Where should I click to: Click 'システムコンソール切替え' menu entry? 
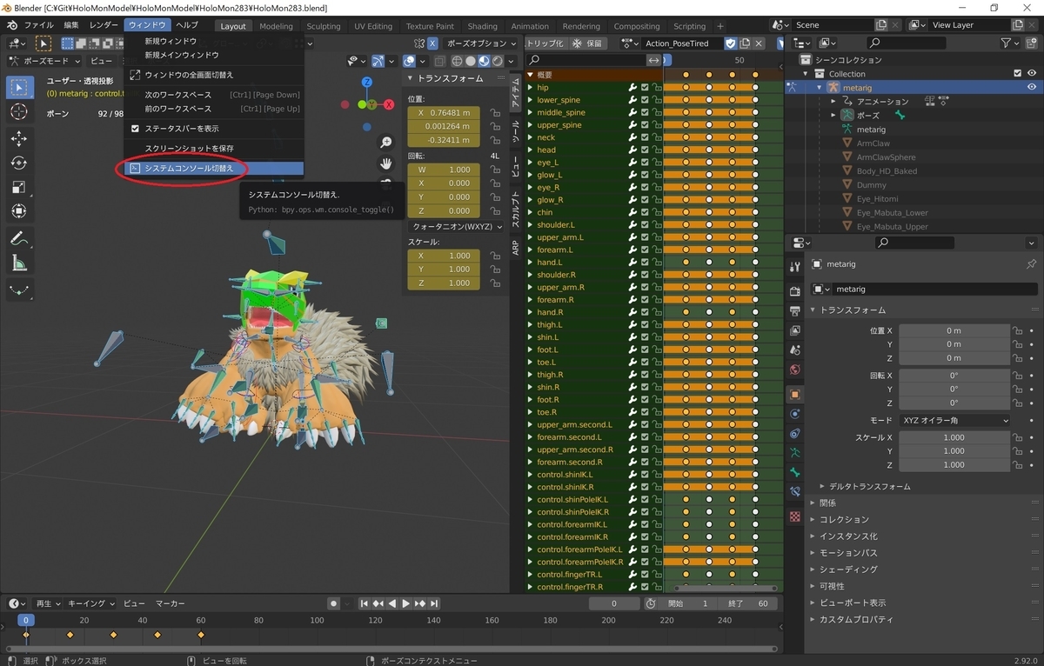(213, 168)
